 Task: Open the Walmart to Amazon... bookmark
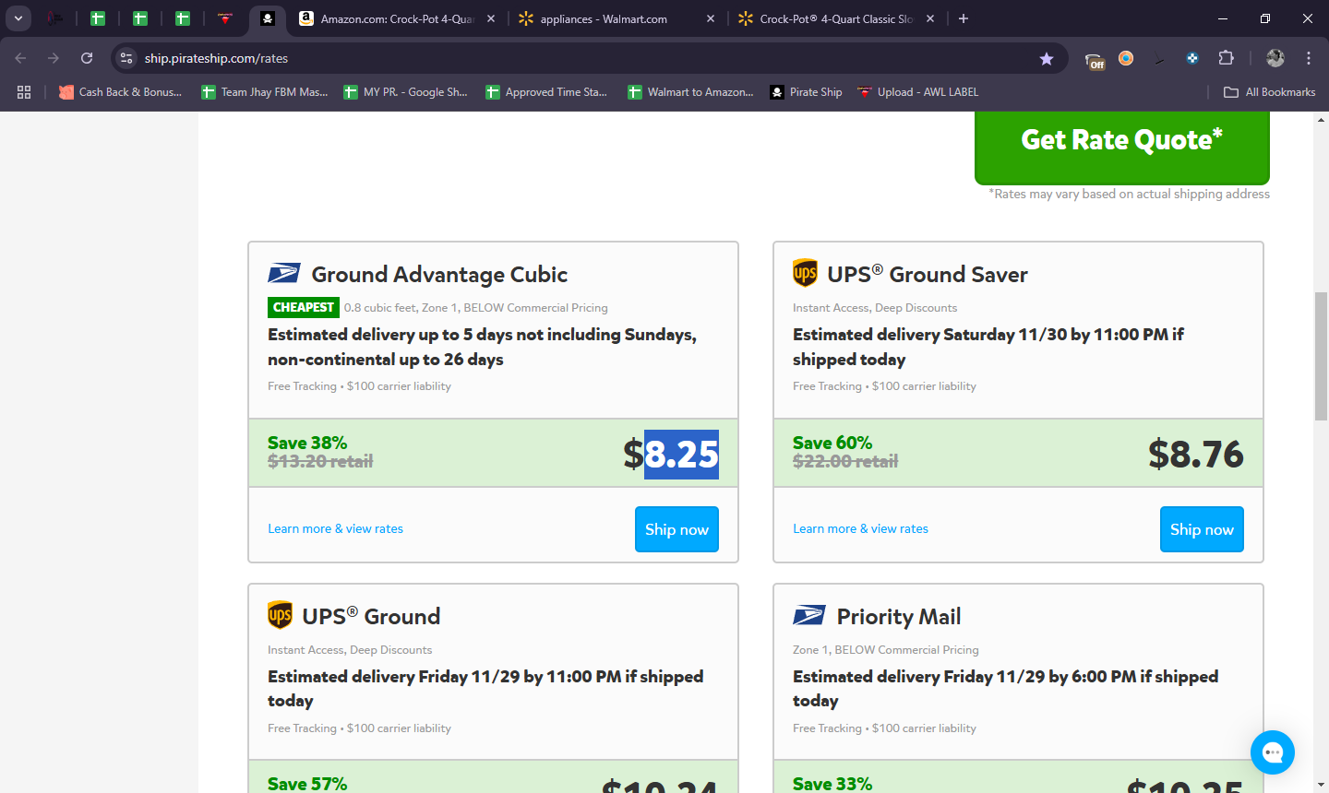(690, 92)
